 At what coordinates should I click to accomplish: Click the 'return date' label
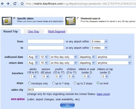click(x=16, y=63)
